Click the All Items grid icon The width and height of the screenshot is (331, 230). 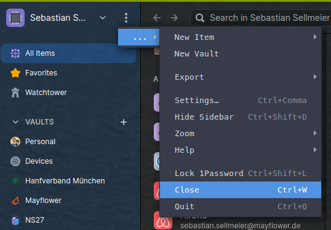pos(15,53)
